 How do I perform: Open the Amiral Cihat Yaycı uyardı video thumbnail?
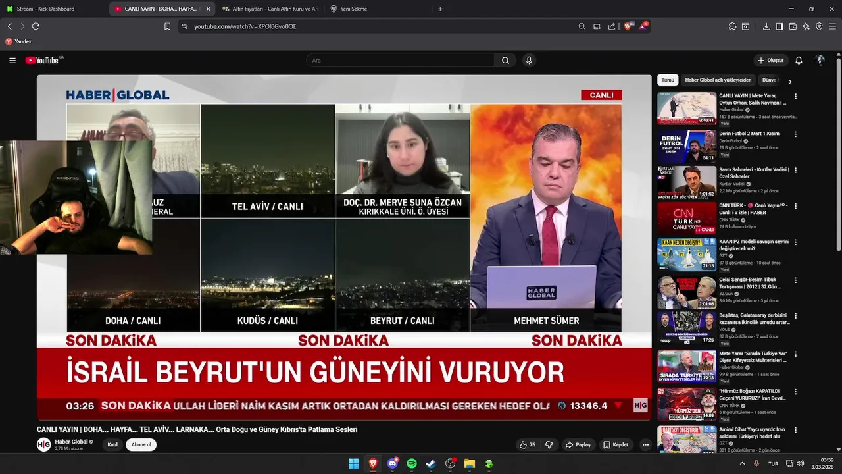click(x=687, y=439)
